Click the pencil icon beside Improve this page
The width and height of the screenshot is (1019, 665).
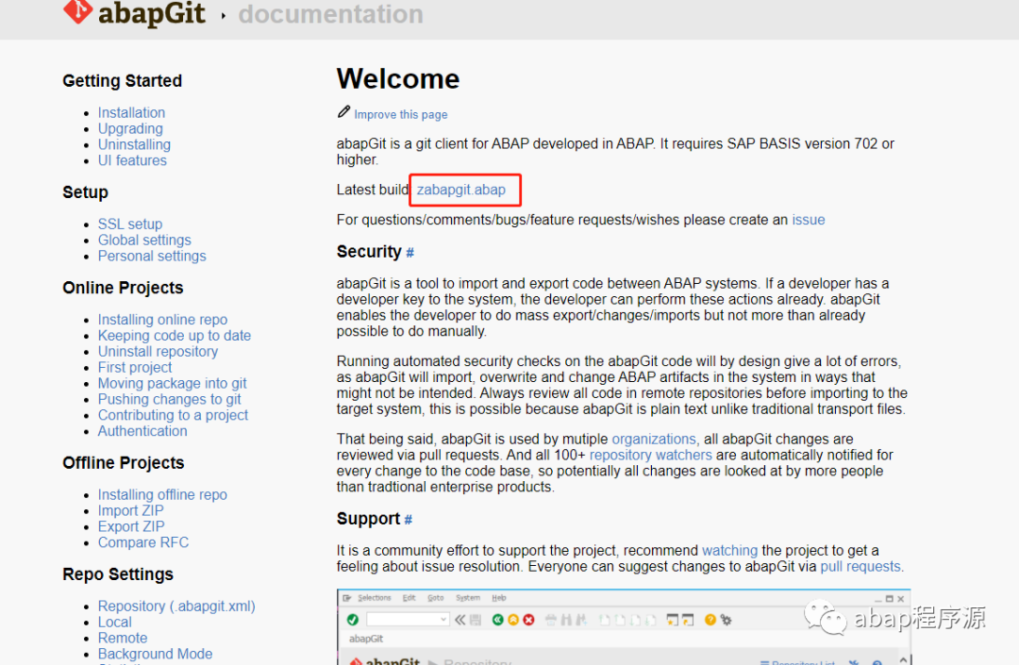(343, 112)
